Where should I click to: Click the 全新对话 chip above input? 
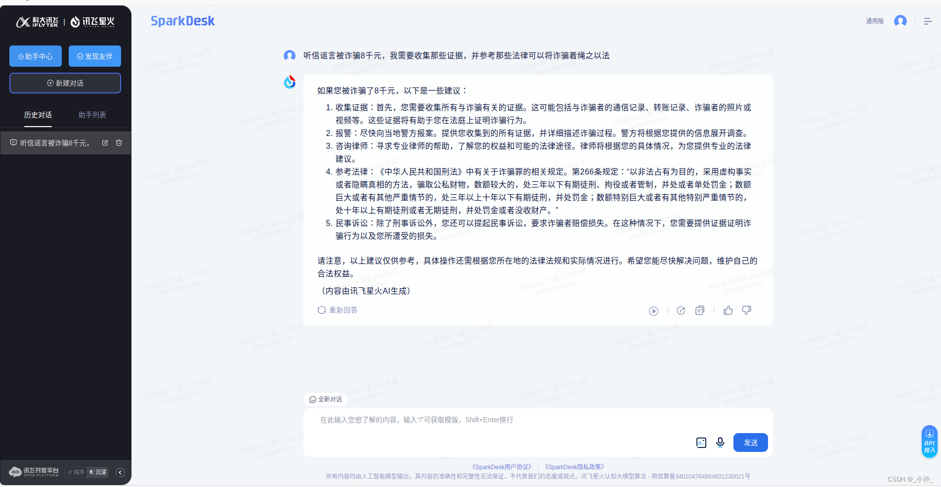[x=326, y=399]
